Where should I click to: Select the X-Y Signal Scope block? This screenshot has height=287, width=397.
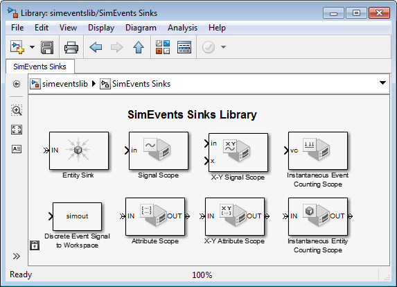pos(238,153)
